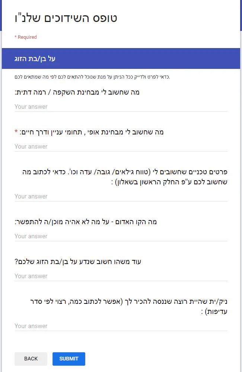This screenshot has width=242, height=372.
Task: Click the answer field for פרטים טכניים question
Action: coord(121,196)
